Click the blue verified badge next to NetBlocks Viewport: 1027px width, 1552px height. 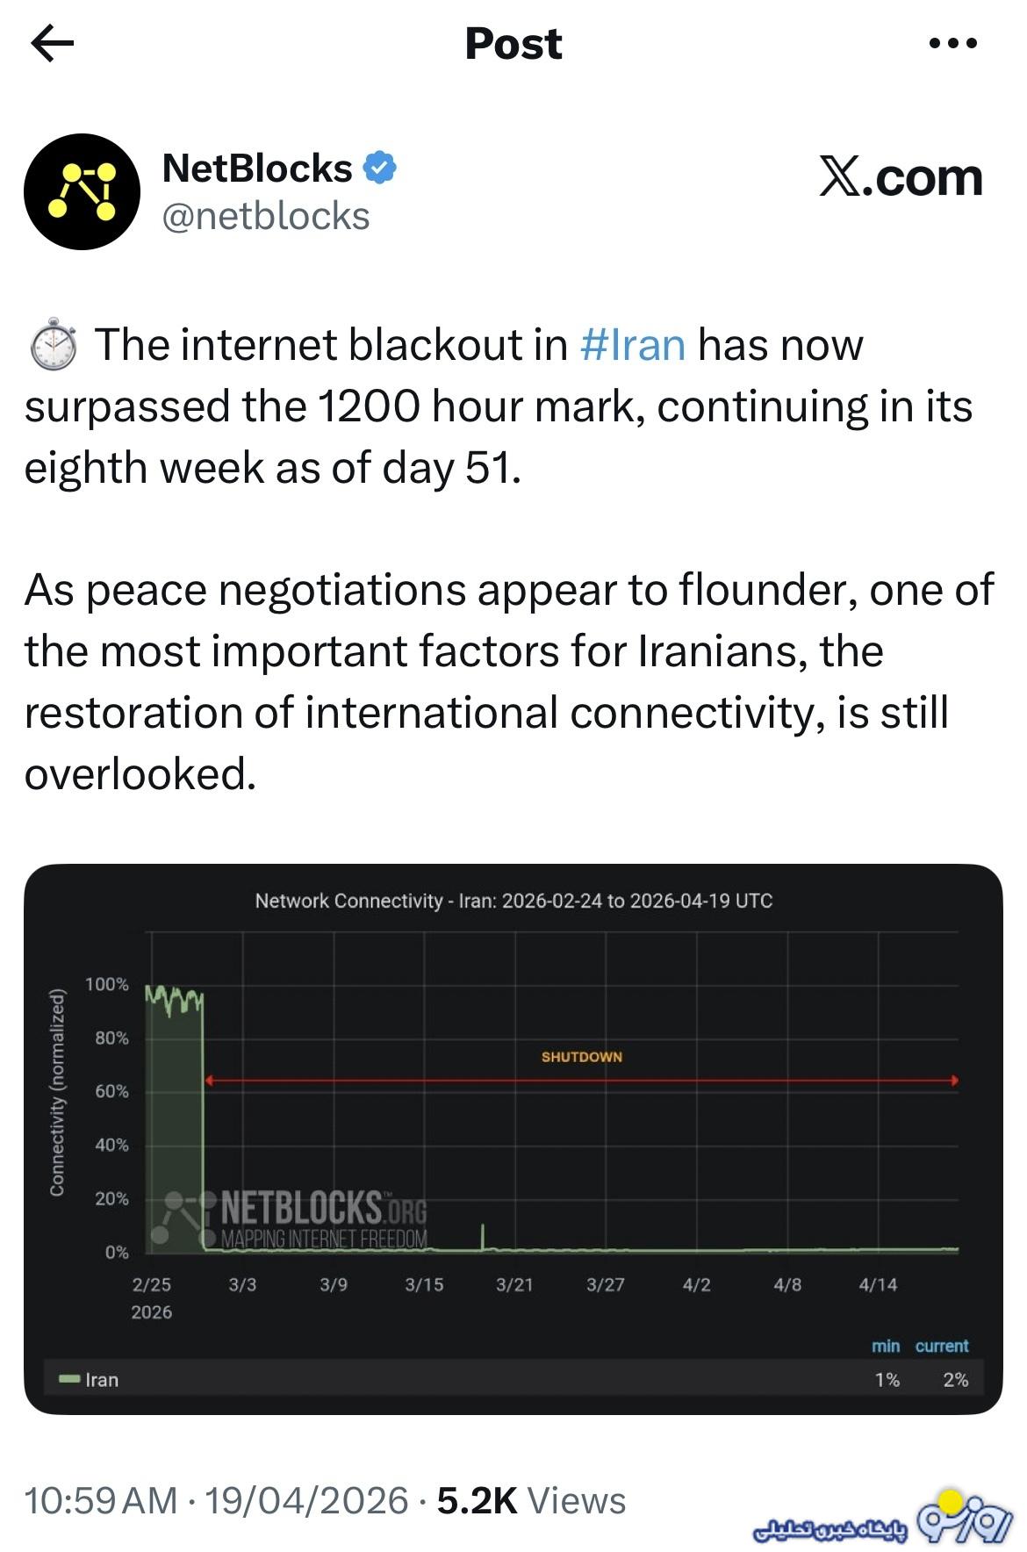coord(381,167)
